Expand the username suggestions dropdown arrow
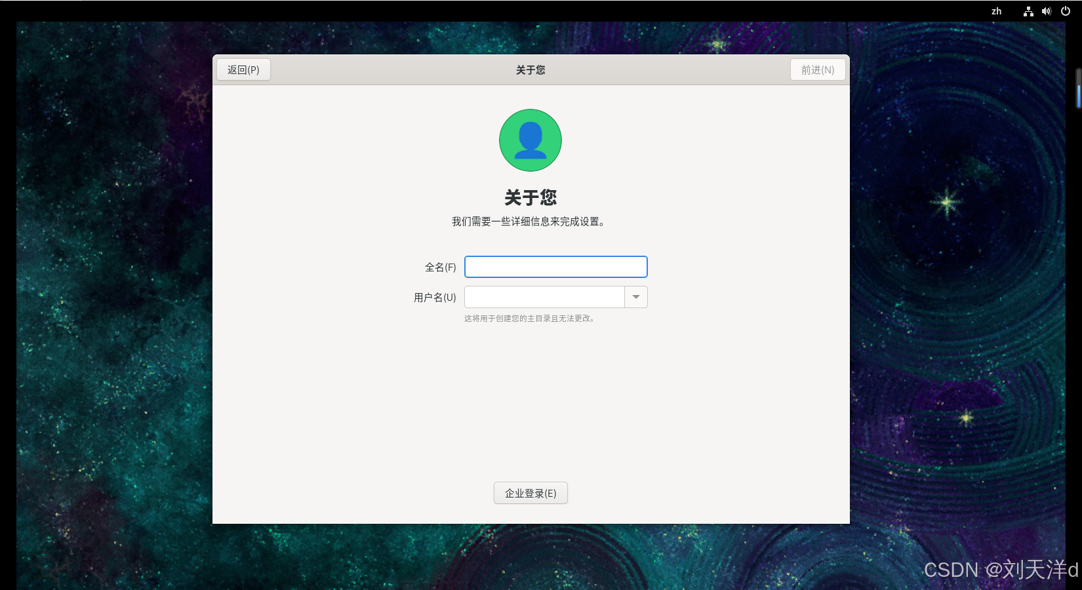The image size is (1082, 590). (x=636, y=297)
